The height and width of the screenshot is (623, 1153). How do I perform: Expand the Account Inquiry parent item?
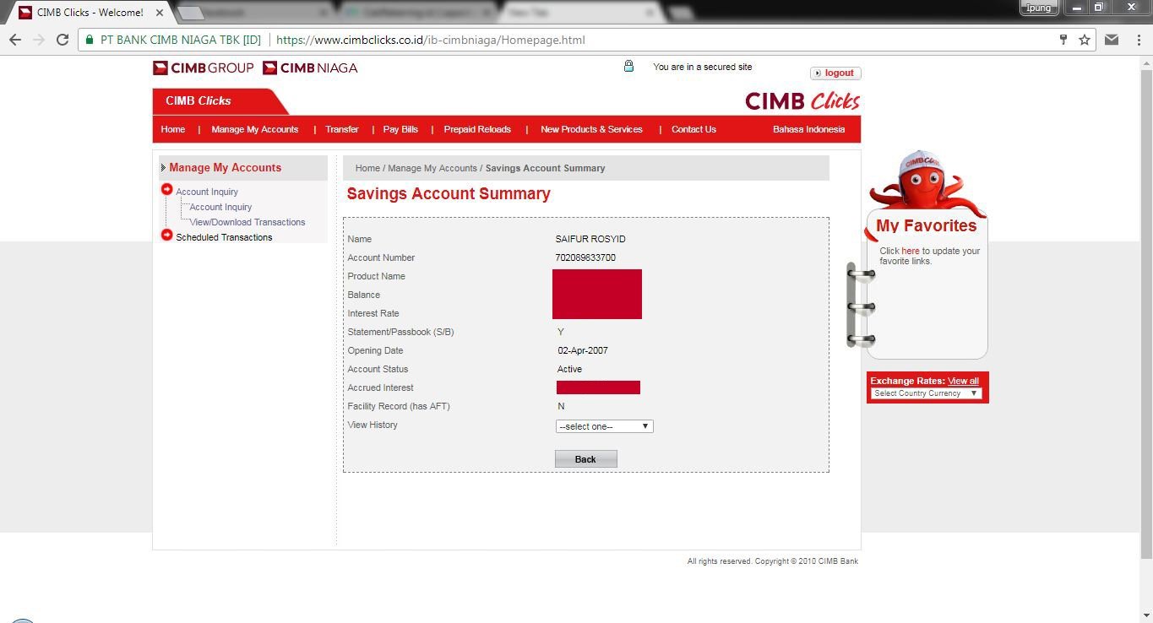click(x=207, y=192)
